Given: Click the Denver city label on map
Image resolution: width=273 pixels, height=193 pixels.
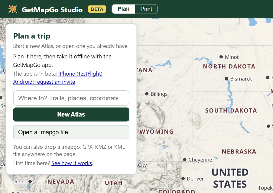Looking at the screenshot, I should click(195, 179).
